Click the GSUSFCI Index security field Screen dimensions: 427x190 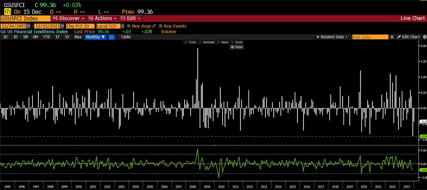pos(25,18)
